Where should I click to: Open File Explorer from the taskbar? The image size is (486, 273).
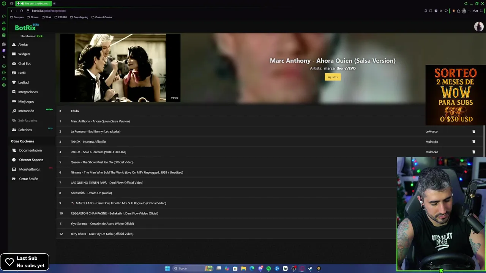(x=243, y=268)
